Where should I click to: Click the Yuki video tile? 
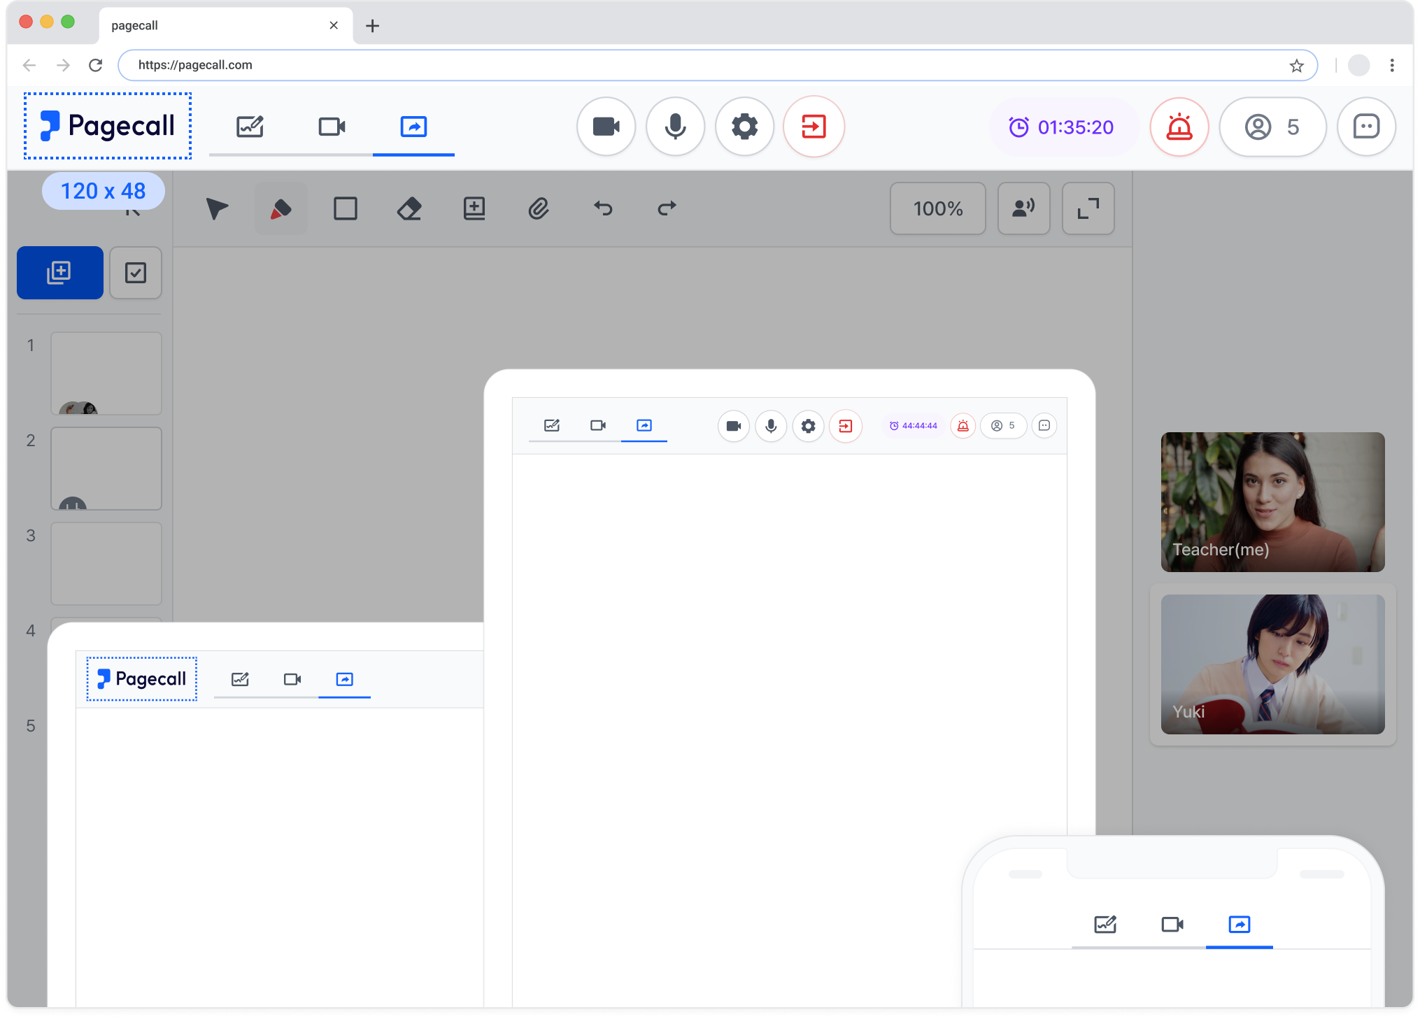pyautogui.click(x=1272, y=664)
